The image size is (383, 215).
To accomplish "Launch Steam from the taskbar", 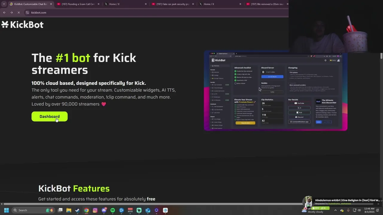I will point(77,210).
